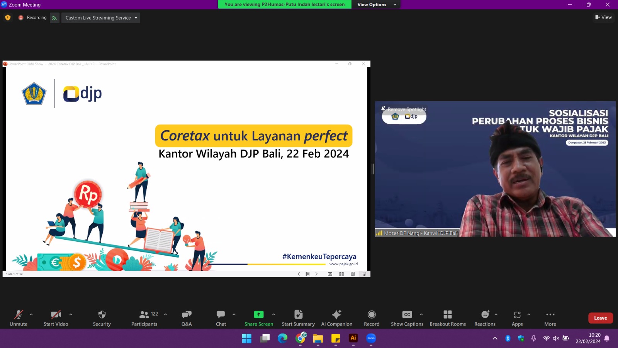
Task: Click the encryption shield icon at top left
Action: point(8,17)
